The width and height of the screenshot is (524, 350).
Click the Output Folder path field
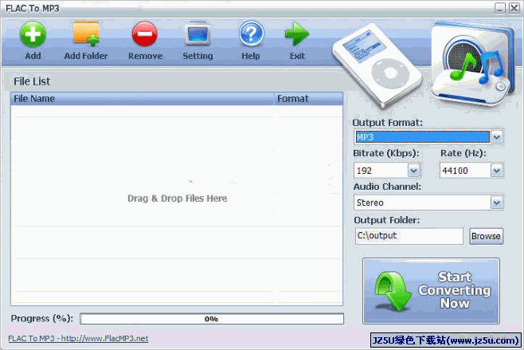point(409,236)
